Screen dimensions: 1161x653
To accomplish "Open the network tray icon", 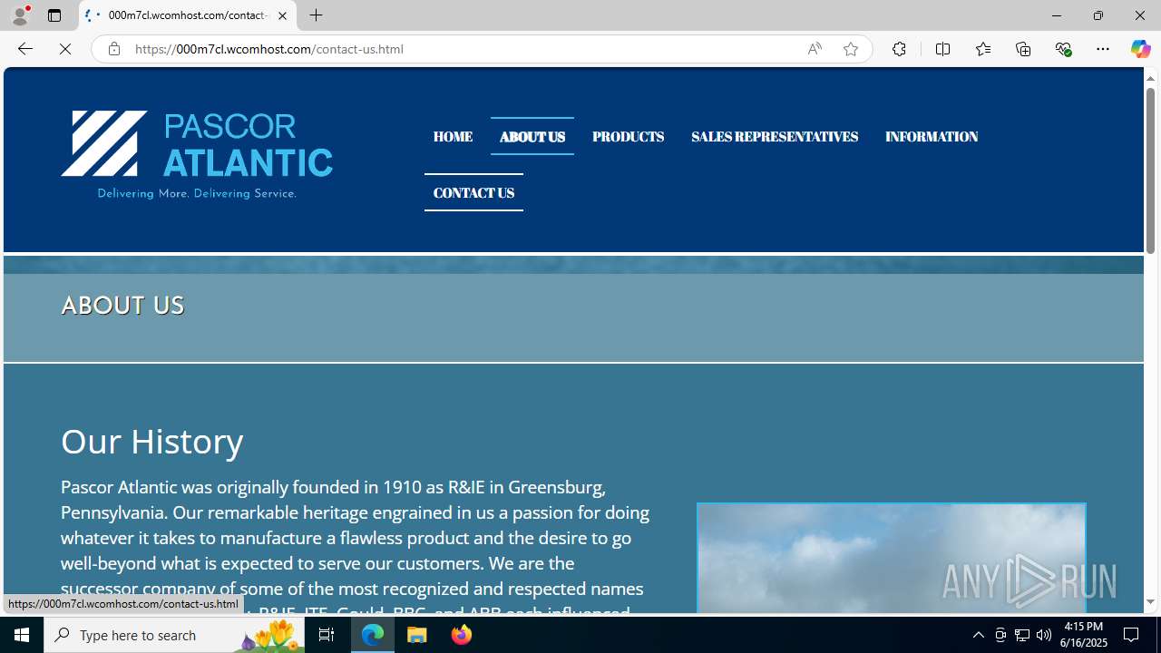I will click(1022, 635).
